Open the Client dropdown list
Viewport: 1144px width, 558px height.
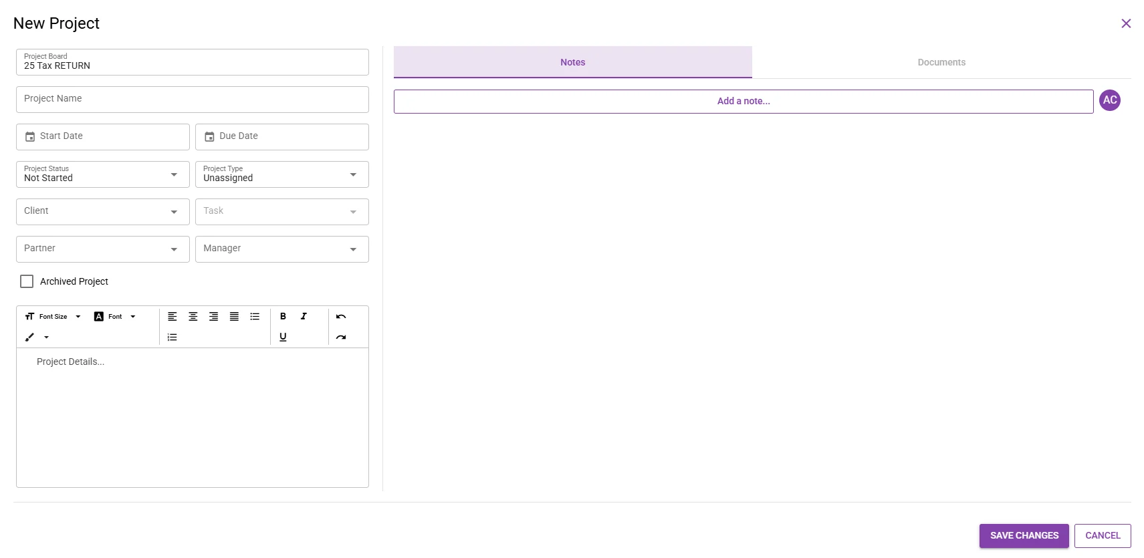[103, 212]
